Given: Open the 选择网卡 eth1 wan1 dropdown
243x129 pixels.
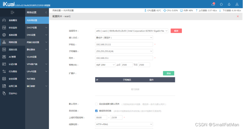Looking at the screenshot, I should click(132, 31).
